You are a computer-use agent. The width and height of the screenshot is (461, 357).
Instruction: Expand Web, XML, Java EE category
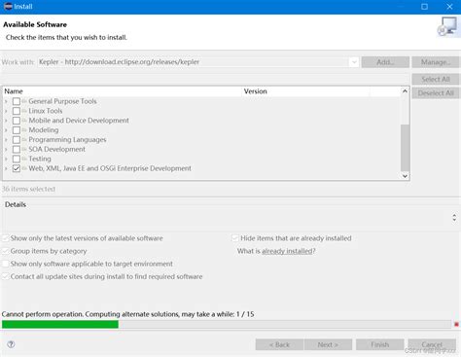coord(6,168)
